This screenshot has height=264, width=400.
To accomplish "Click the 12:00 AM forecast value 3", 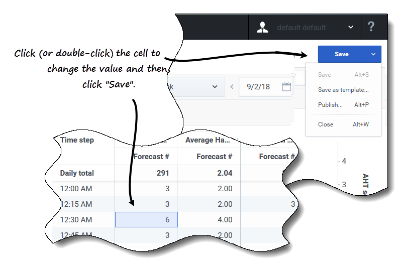I will [x=167, y=189].
